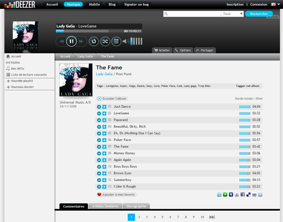Play the track Beautiful, Dirty, Rich

(x=99, y=127)
